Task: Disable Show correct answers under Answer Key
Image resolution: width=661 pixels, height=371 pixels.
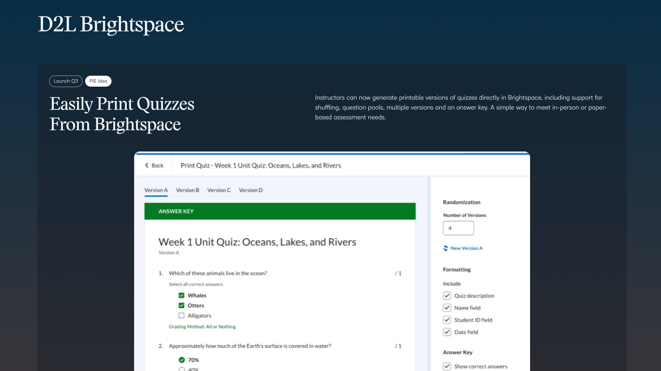Action: pyautogui.click(x=447, y=366)
